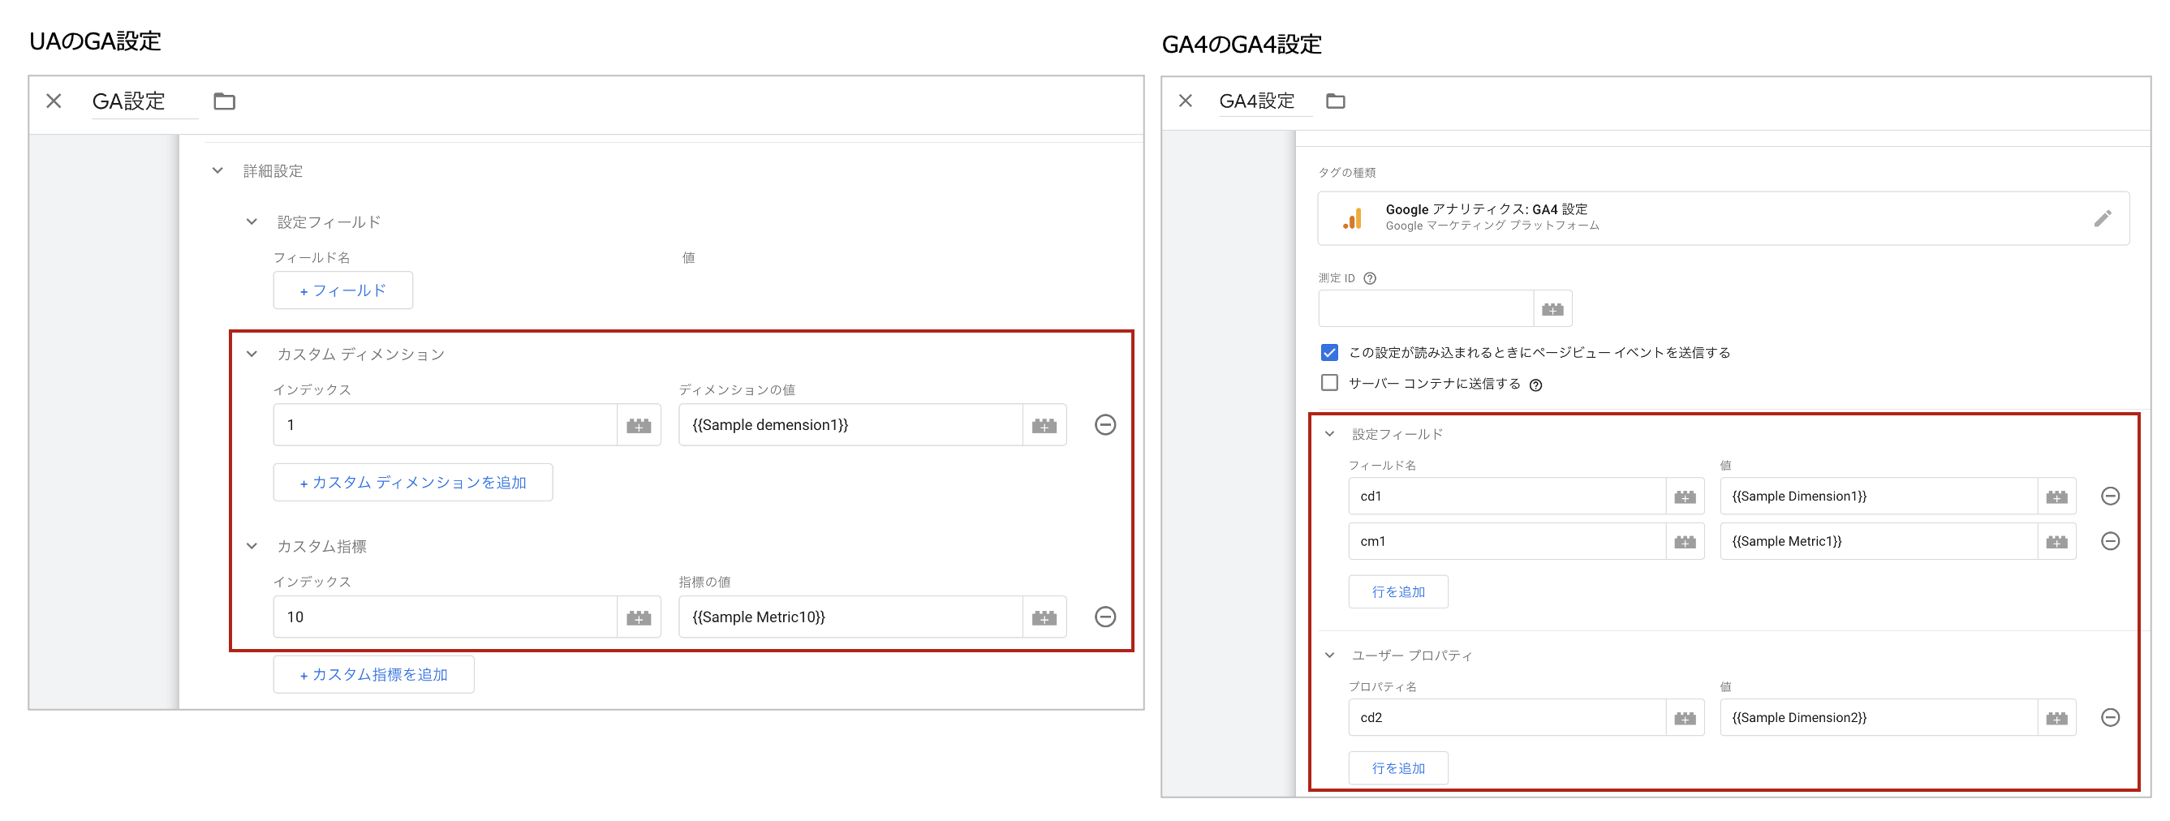This screenshot has height=821, width=2170.
Task: Click the index field containing 10
Action: click(x=446, y=617)
